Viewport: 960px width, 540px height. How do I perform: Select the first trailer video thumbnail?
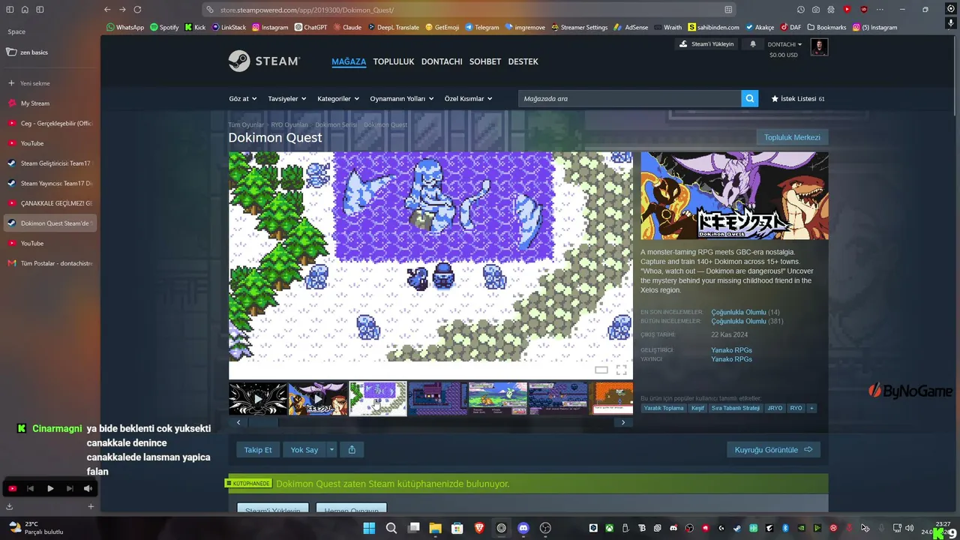point(258,398)
